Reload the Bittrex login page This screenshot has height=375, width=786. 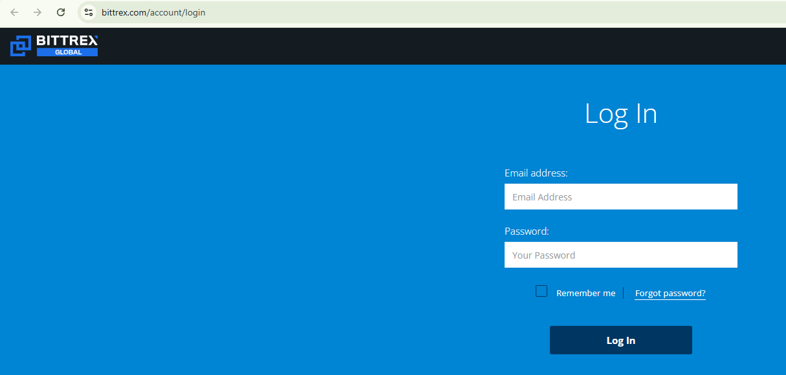click(x=61, y=12)
